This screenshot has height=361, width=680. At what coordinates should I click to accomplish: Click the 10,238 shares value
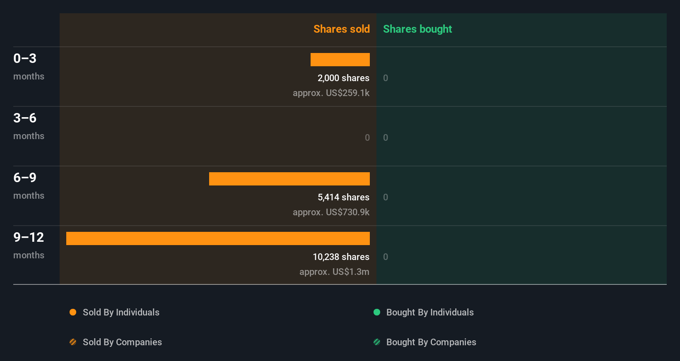341,257
